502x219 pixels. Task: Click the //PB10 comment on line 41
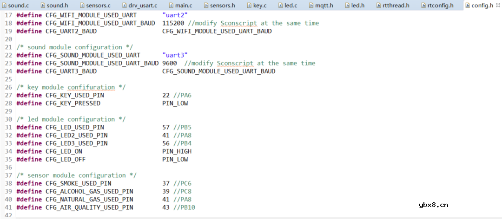(185, 207)
